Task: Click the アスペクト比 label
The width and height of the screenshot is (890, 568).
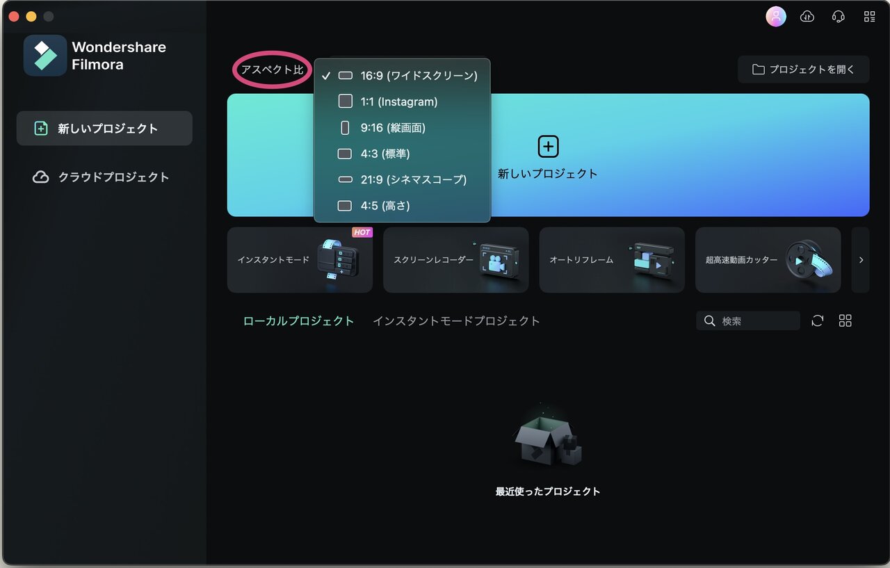Action: (x=272, y=70)
